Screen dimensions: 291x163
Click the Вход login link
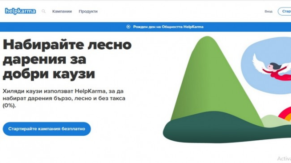268,11
